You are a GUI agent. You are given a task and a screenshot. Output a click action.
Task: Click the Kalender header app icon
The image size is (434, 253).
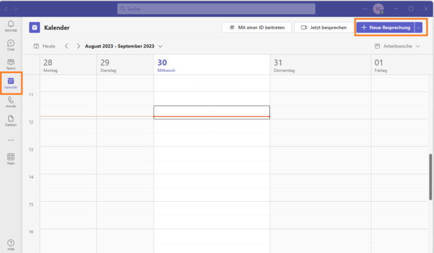[x=34, y=28]
